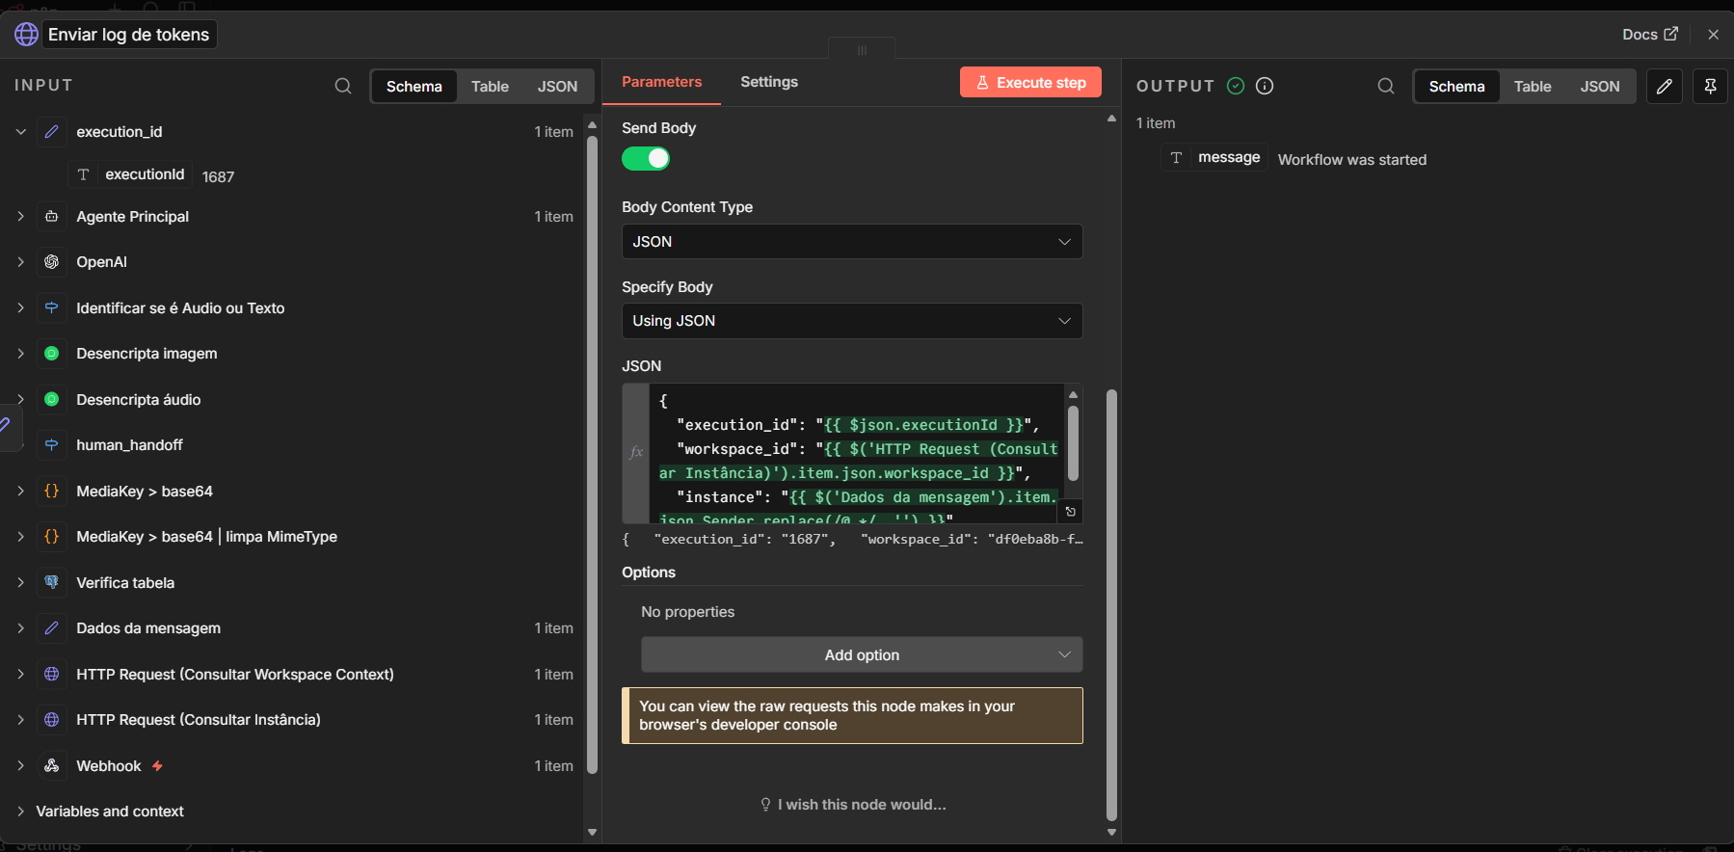
Task: Open the Body Content Type dropdown
Action: [852, 242]
